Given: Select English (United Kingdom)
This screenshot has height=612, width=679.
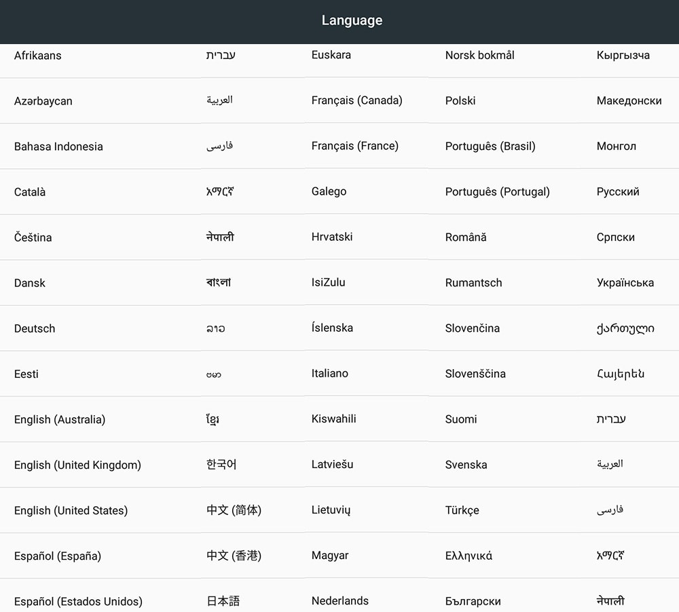Looking at the screenshot, I should click(77, 465).
